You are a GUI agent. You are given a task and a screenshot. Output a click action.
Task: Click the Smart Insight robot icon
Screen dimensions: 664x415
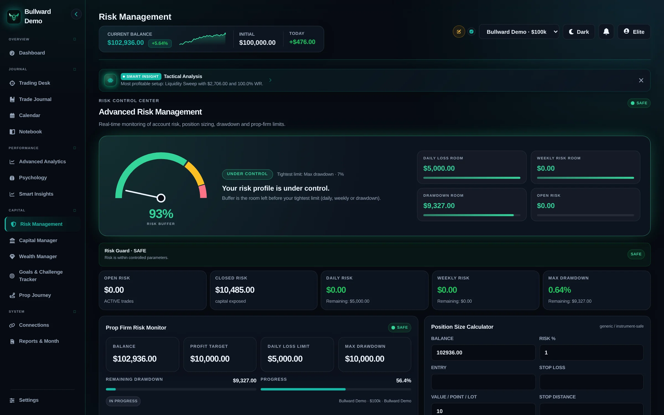point(110,80)
